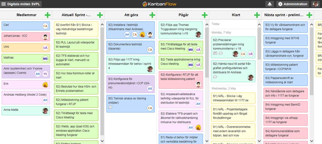Click the CA avatar on the Carl card

45,26
